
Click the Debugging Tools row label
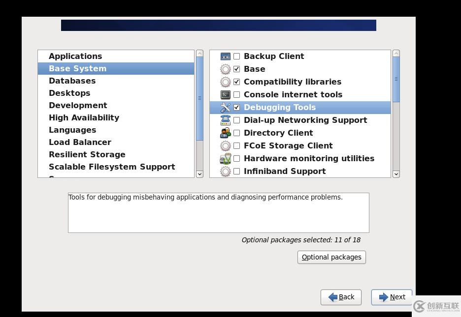click(x=280, y=108)
